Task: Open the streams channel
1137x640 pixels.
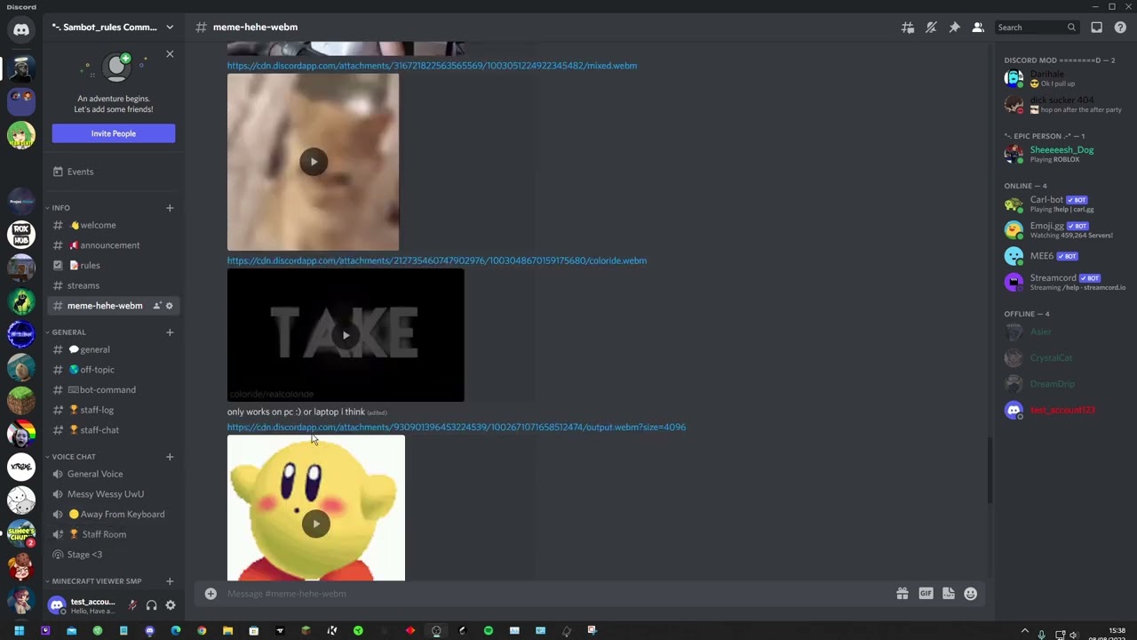Action: 114,285
